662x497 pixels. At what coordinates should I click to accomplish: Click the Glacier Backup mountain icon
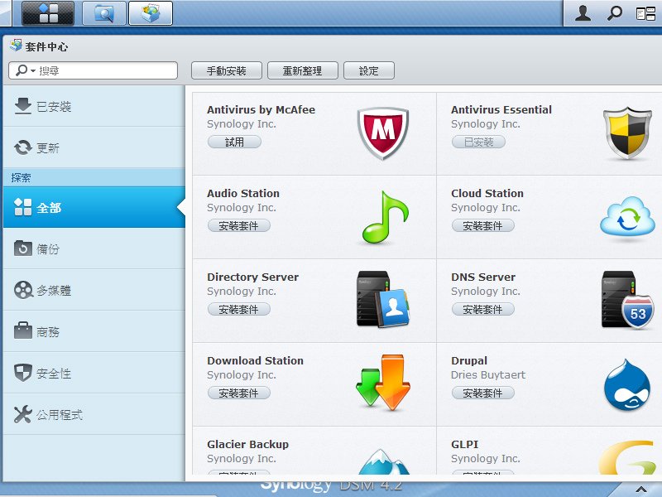(x=383, y=461)
